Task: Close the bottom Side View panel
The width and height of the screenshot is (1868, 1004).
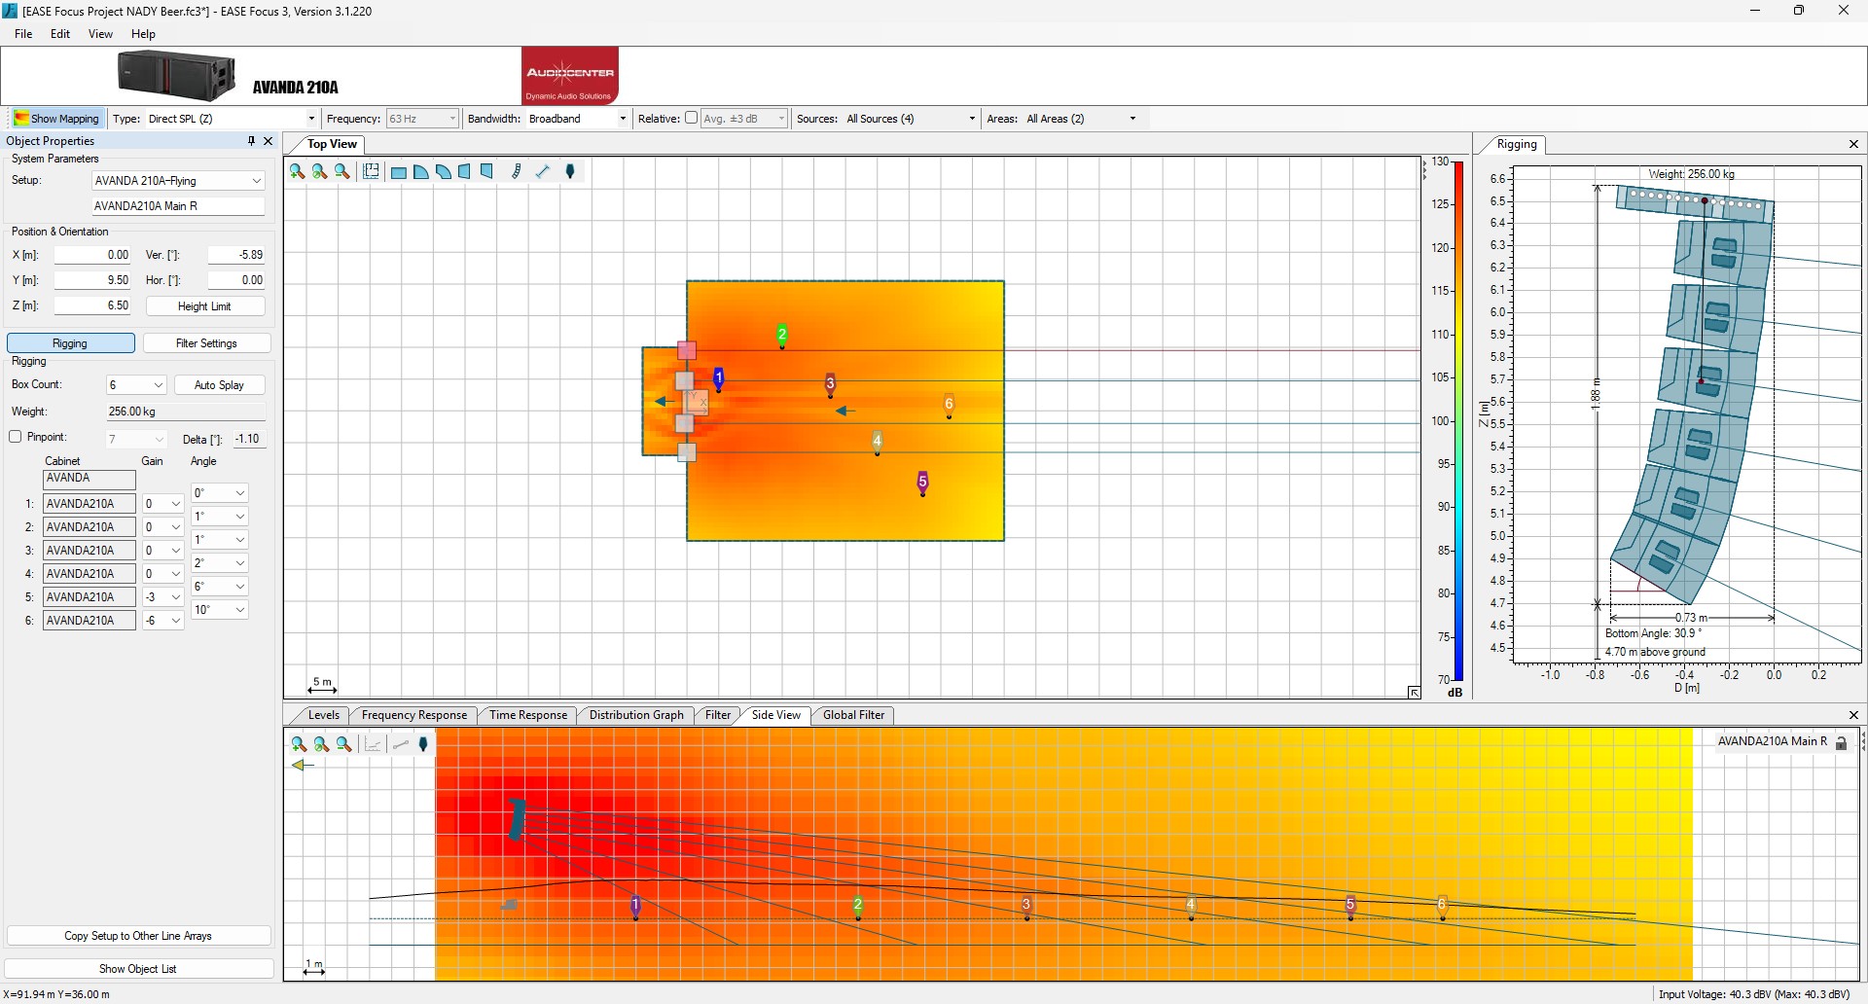Action: coord(1853,715)
